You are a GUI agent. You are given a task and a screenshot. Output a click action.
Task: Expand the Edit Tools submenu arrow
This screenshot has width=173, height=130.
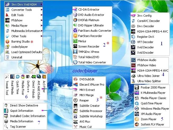[41, 15]
